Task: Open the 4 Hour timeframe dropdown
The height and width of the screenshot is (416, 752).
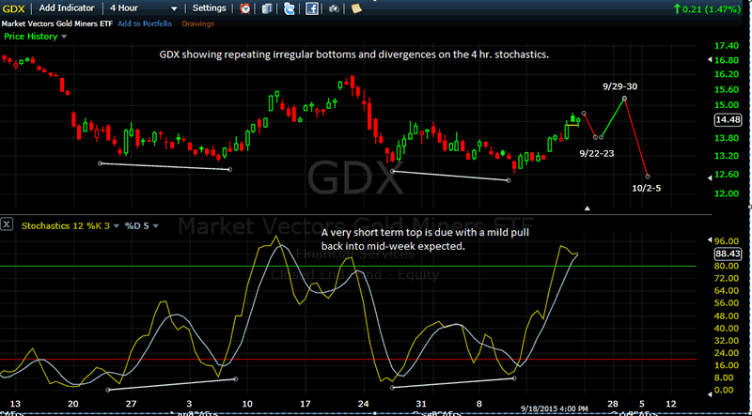Action: click(143, 8)
